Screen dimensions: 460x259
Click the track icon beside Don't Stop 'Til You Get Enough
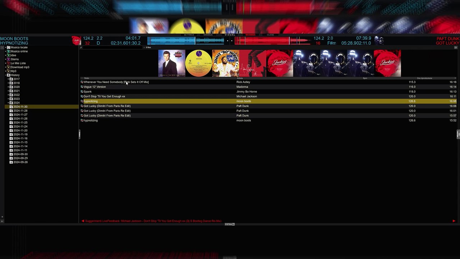click(82, 96)
